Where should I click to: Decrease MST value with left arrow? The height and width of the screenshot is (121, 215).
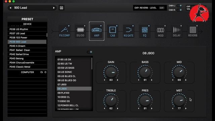click(173, 108)
